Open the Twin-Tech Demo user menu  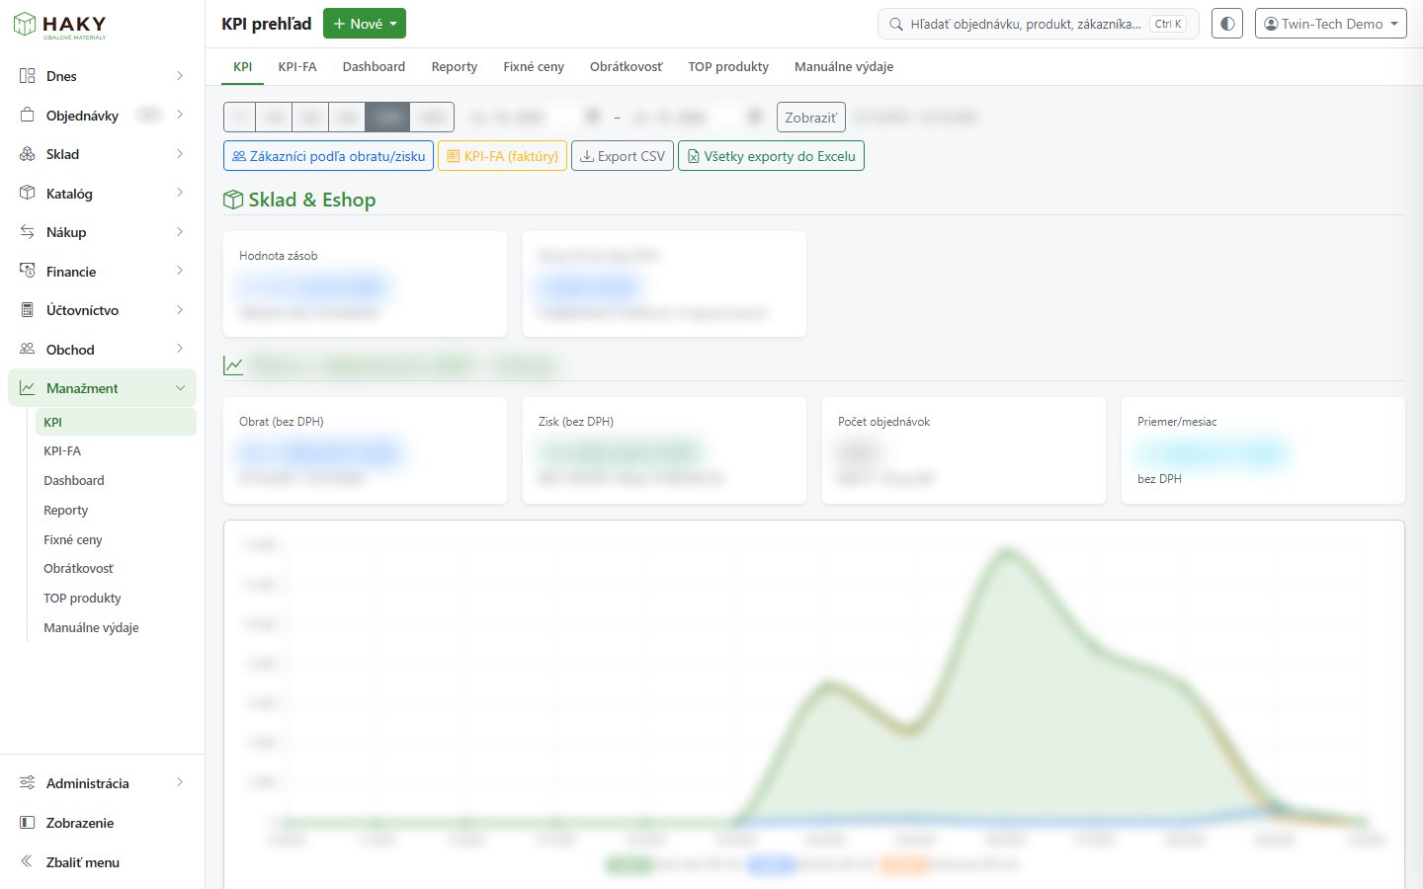point(1331,24)
